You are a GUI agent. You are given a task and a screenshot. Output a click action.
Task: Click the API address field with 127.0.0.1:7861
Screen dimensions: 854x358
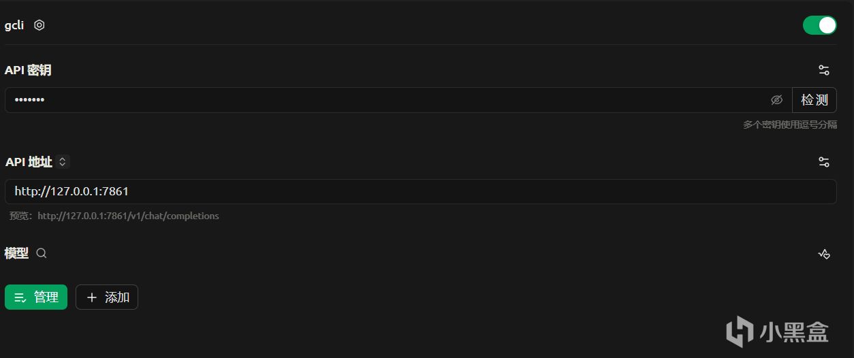tap(409, 192)
